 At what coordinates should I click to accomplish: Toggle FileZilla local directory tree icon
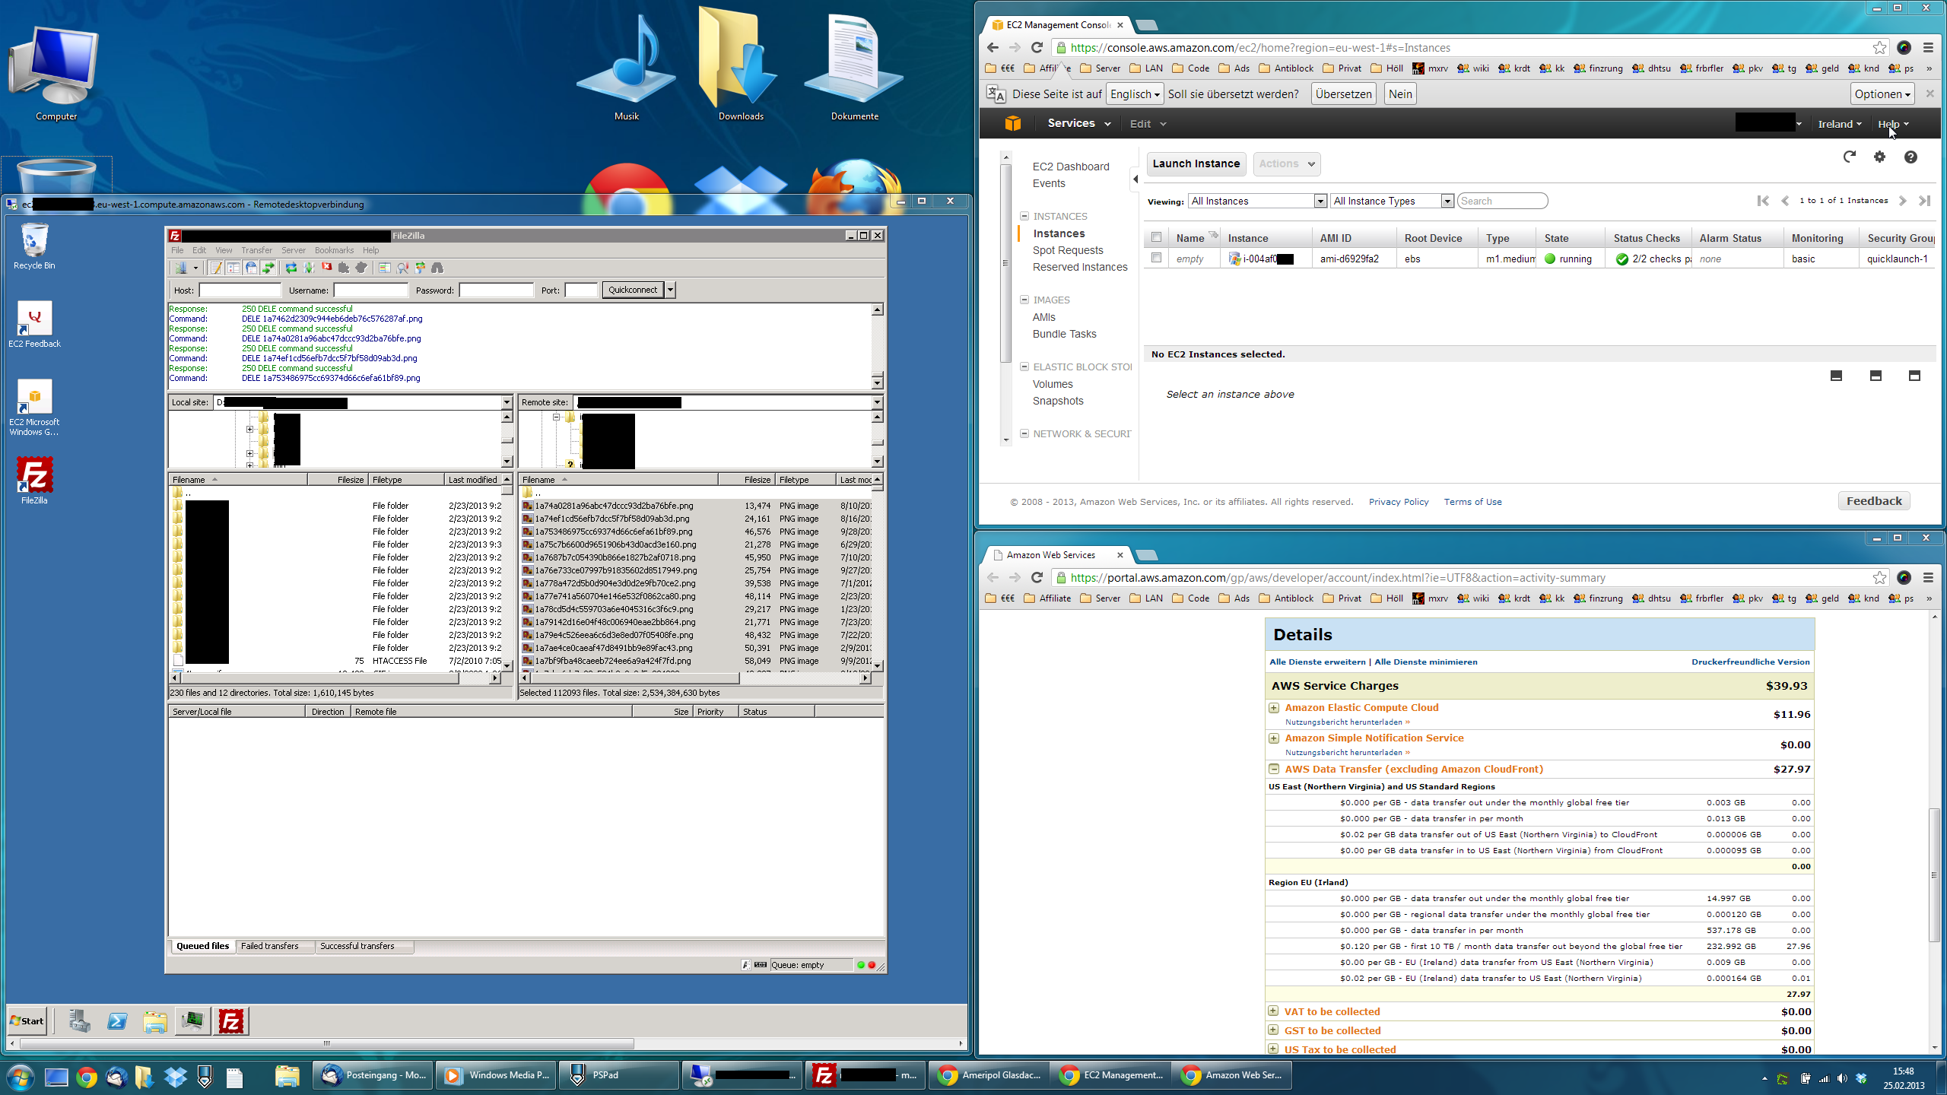(233, 268)
